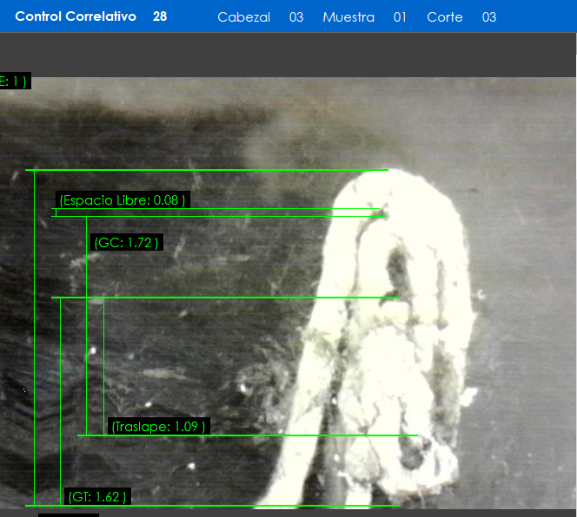The height and width of the screenshot is (517, 577).
Task: Click the partially hidden green label at left edge
Action: [x=15, y=82]
